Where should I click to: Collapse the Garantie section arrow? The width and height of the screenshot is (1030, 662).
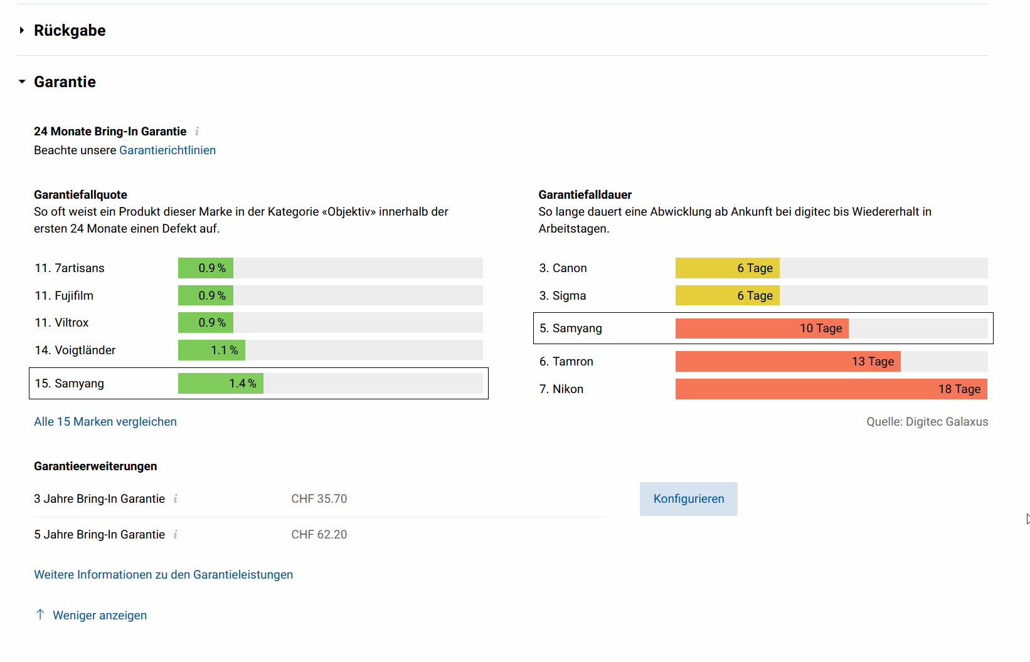tap(22, 81)
